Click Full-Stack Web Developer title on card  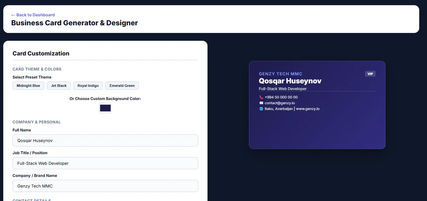point(283,88)
